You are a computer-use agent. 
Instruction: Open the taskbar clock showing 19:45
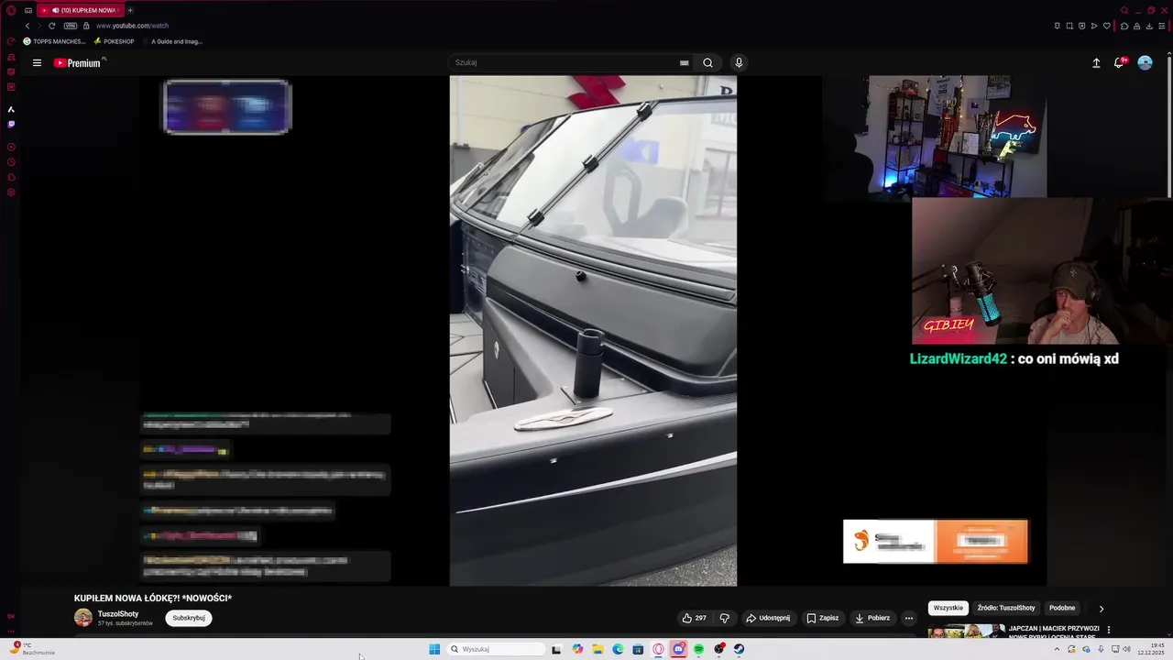(1151, 649)
